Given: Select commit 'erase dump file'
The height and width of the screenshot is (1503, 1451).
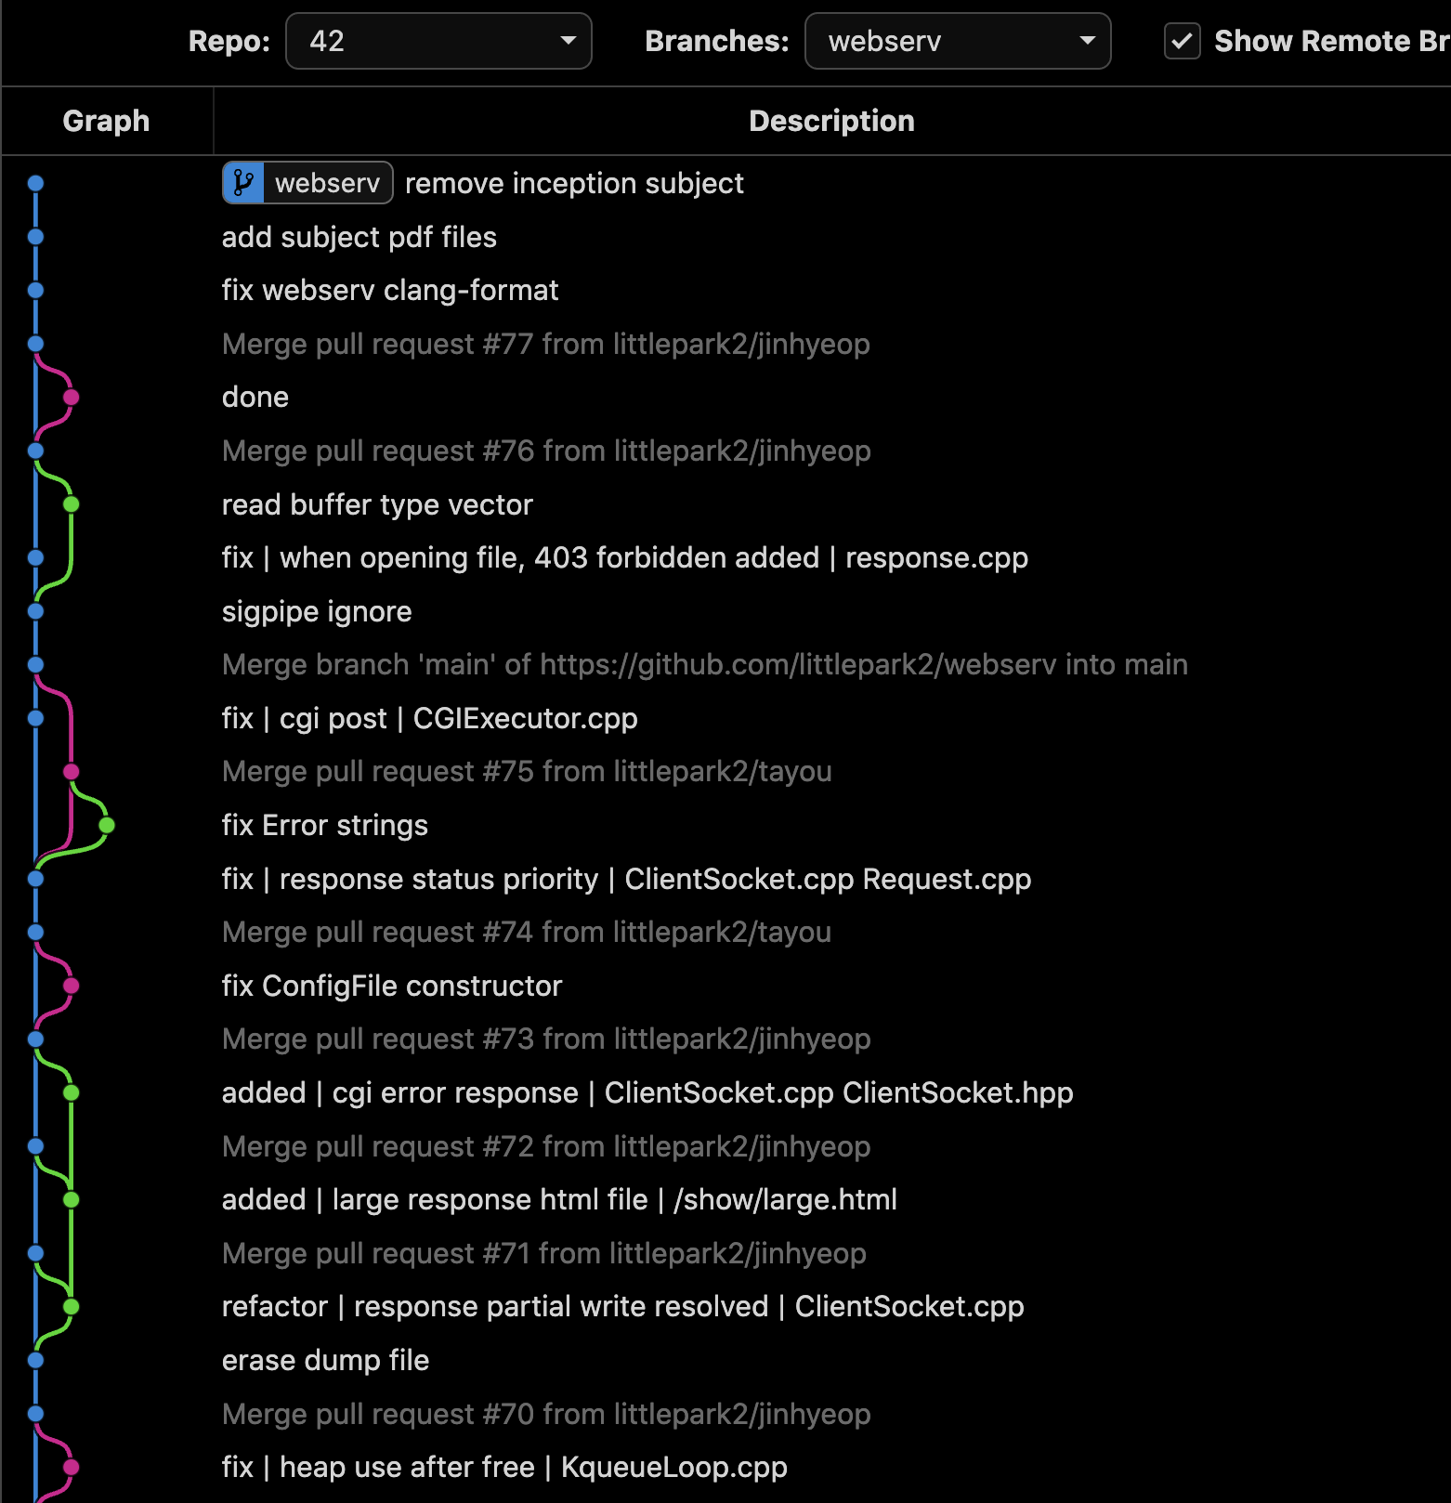Looking at the screenshot, I should pyautogui.click(x=325, y=1360).
